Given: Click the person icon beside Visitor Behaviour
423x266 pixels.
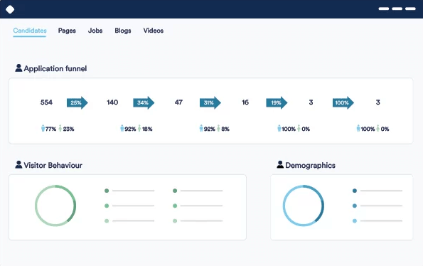Looking at the screenshot, I should (18, 164).
